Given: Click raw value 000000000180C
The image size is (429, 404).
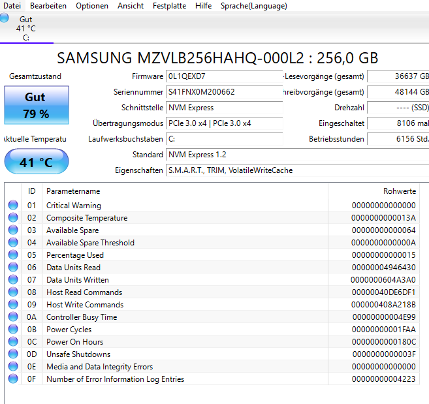Looking at the screenshot, I should [x=384, y=342].
